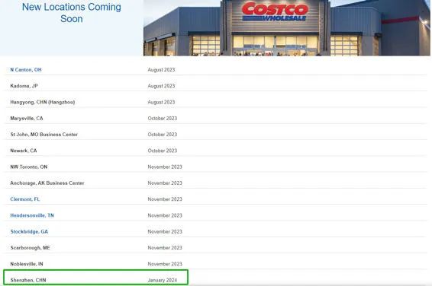Click the Scarborough, ME entry
The height and width of the screenshot is (286, 432).
point(30,247)
